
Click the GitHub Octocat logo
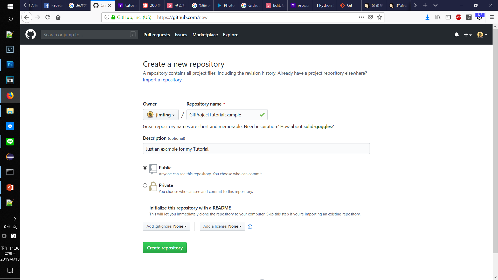click(x=31, y=34)
